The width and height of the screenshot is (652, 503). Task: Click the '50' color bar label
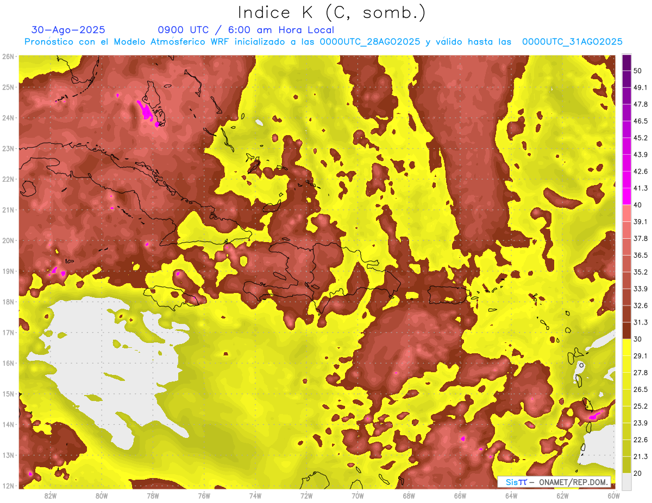click(x=638, y=71)
